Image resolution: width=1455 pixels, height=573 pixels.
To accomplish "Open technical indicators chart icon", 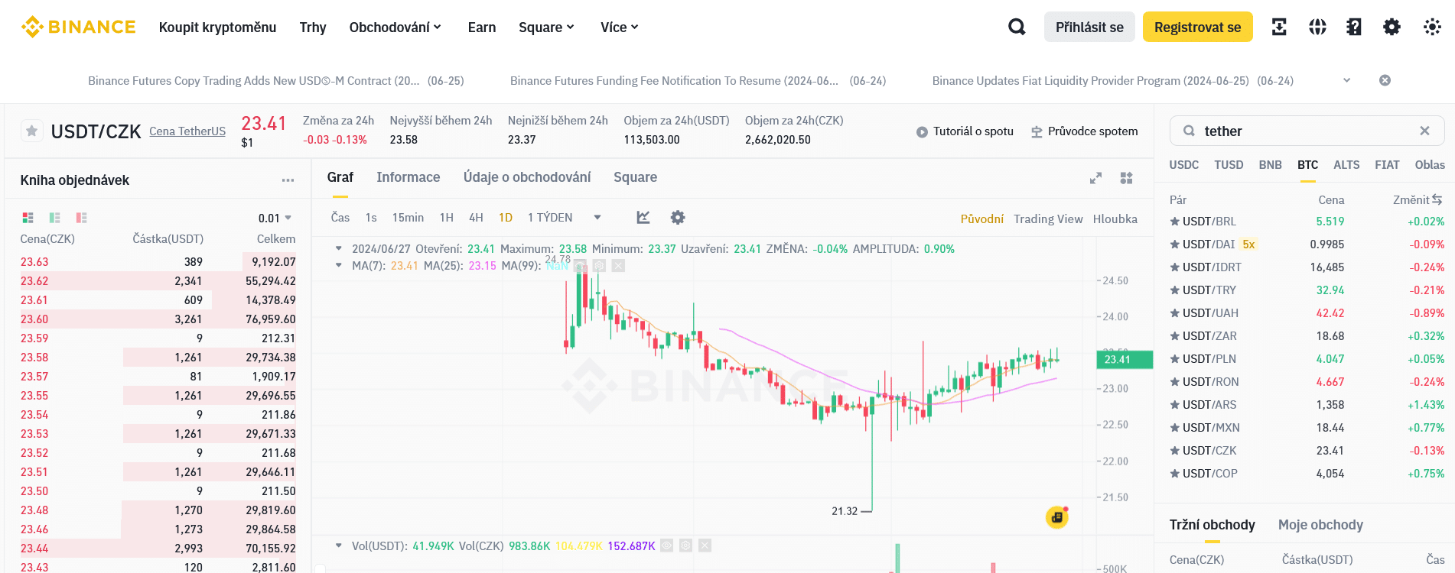I will 643,218.
